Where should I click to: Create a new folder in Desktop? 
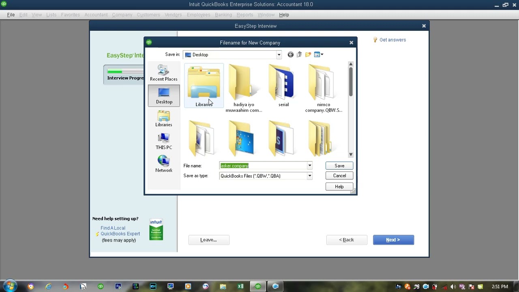point(308,54)
